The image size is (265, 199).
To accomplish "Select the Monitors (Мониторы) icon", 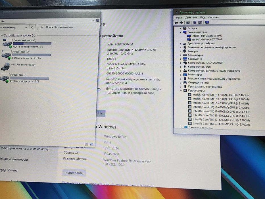I will pyautogui.click(x=185, y=74).
